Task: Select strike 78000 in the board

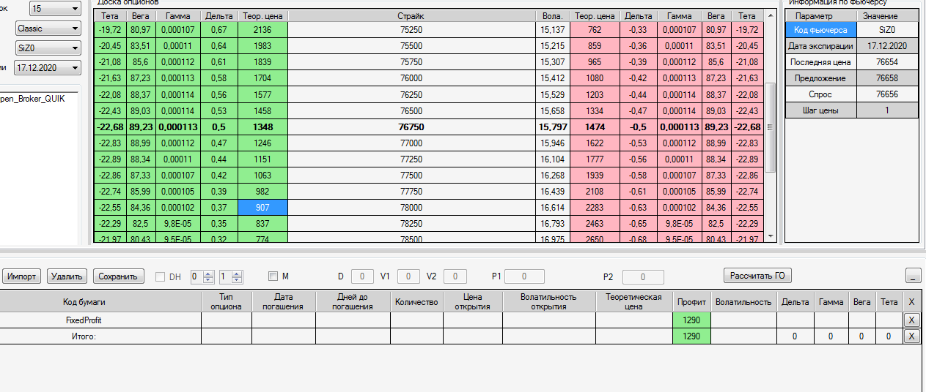Action: [x=411, y=207]
